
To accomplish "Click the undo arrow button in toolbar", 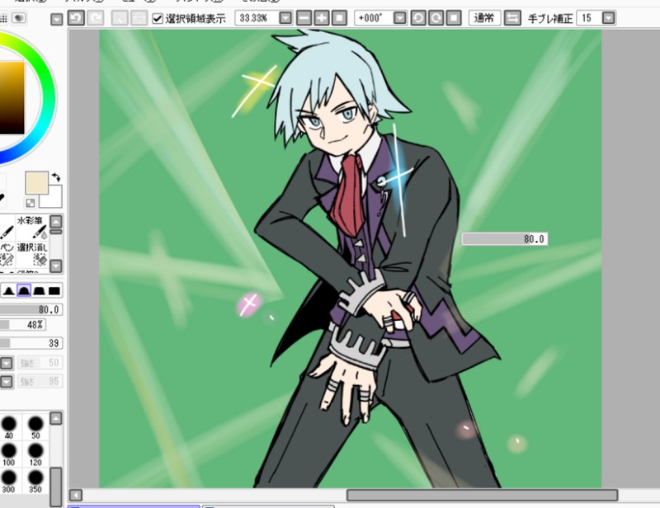I will 76,18.
